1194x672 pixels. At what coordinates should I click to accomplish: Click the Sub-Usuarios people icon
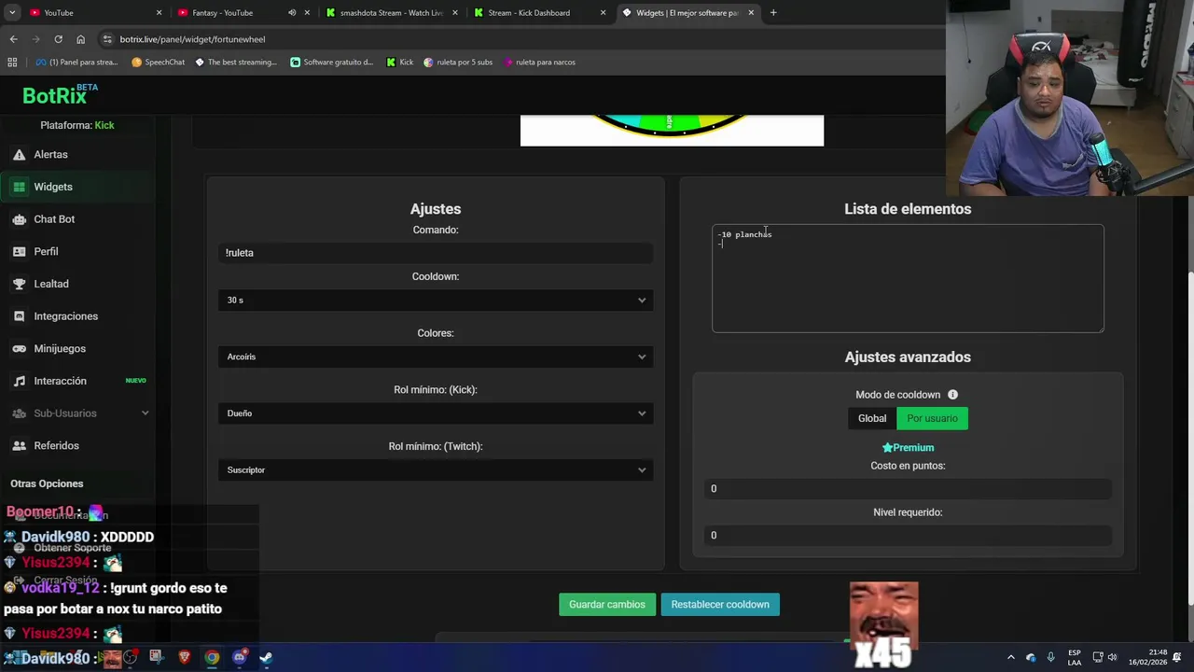pos(19,413)
